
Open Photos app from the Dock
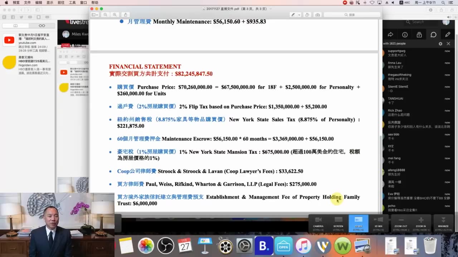(146, 246)
